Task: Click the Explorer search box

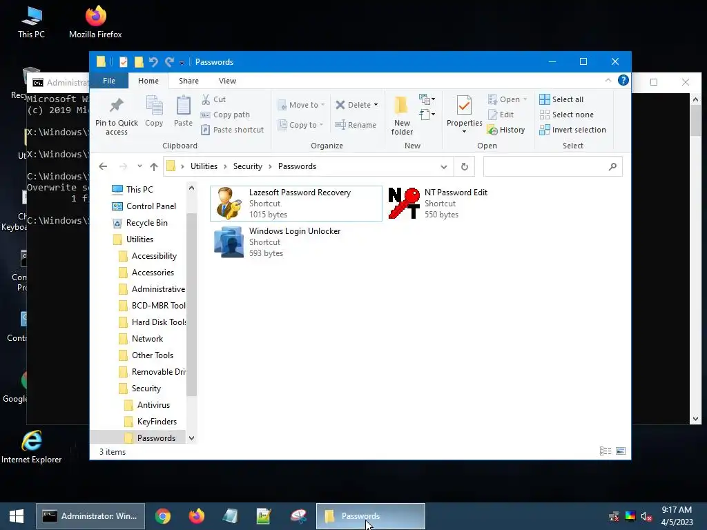Action: point(553,167)
